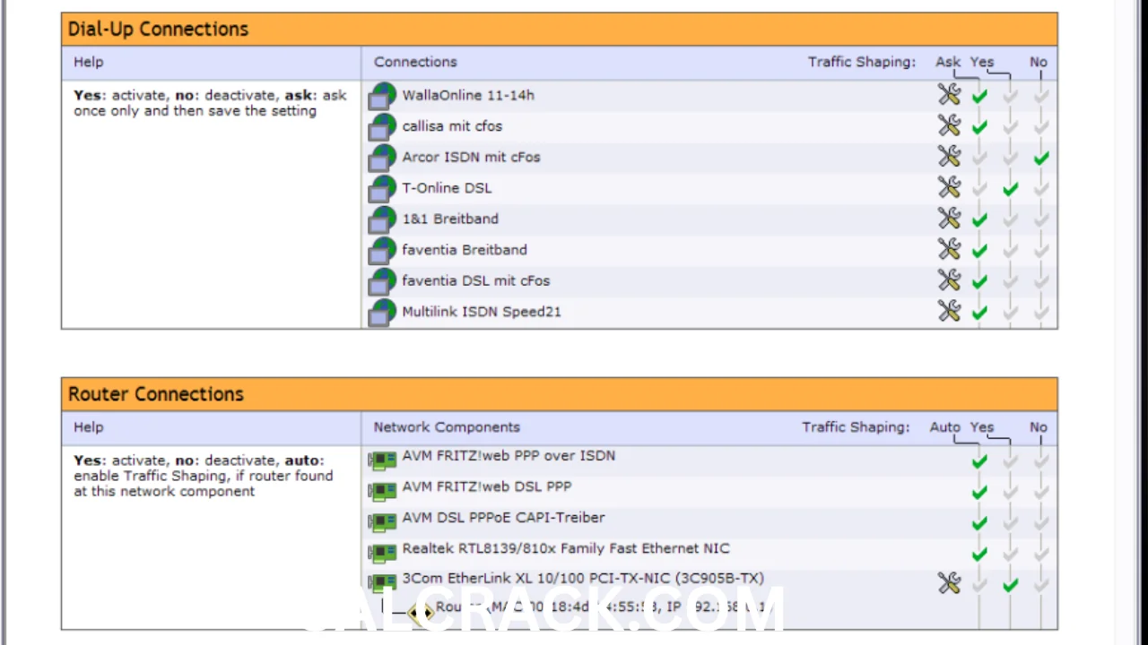Click the T-Online DSL connection icon

[382, 188]
